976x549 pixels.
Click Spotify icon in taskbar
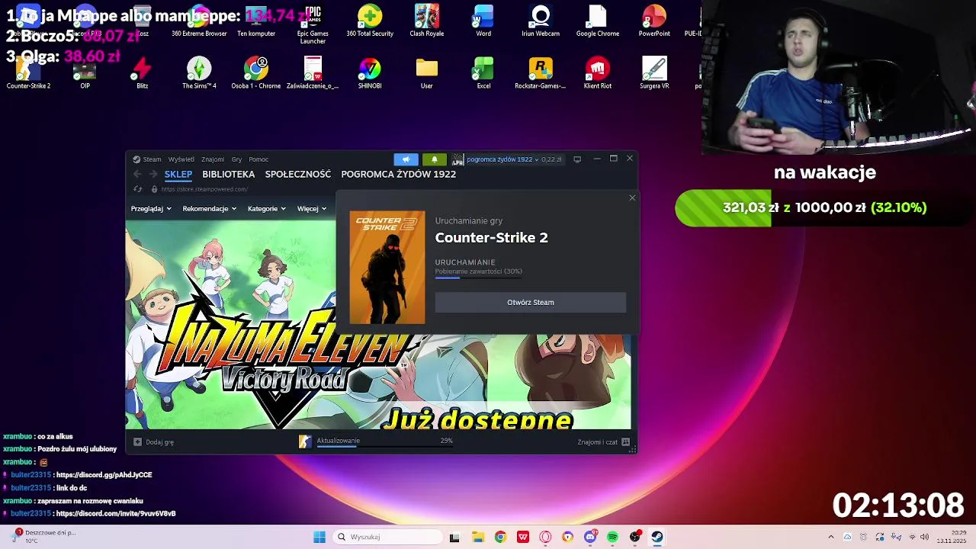pos(612,537)
